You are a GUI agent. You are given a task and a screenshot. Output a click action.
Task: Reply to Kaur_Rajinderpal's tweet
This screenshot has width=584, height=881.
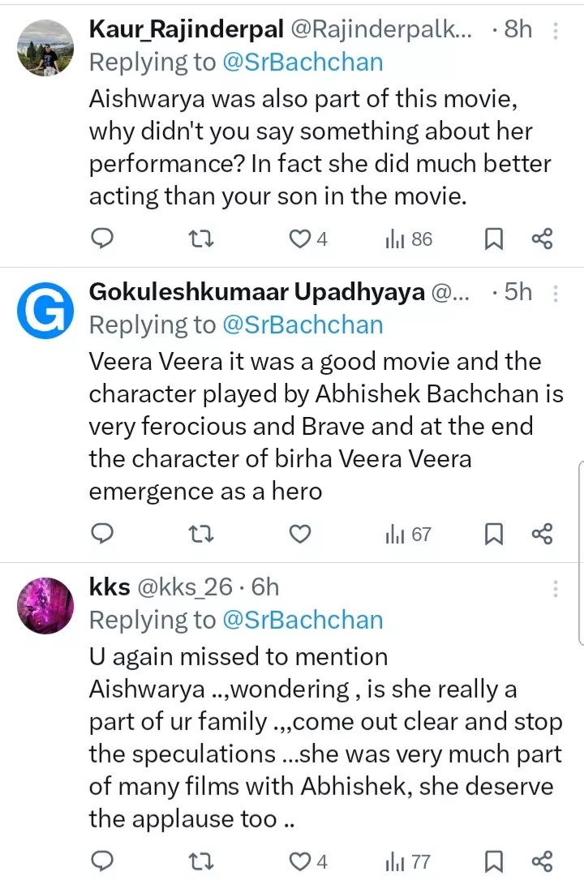point(101,239)
